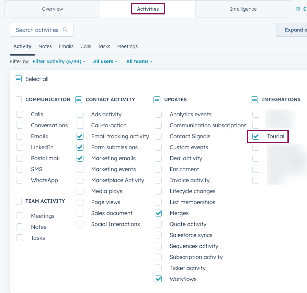
Task: Uncheck the Workflows checkbox
Action: click(158, 279)
